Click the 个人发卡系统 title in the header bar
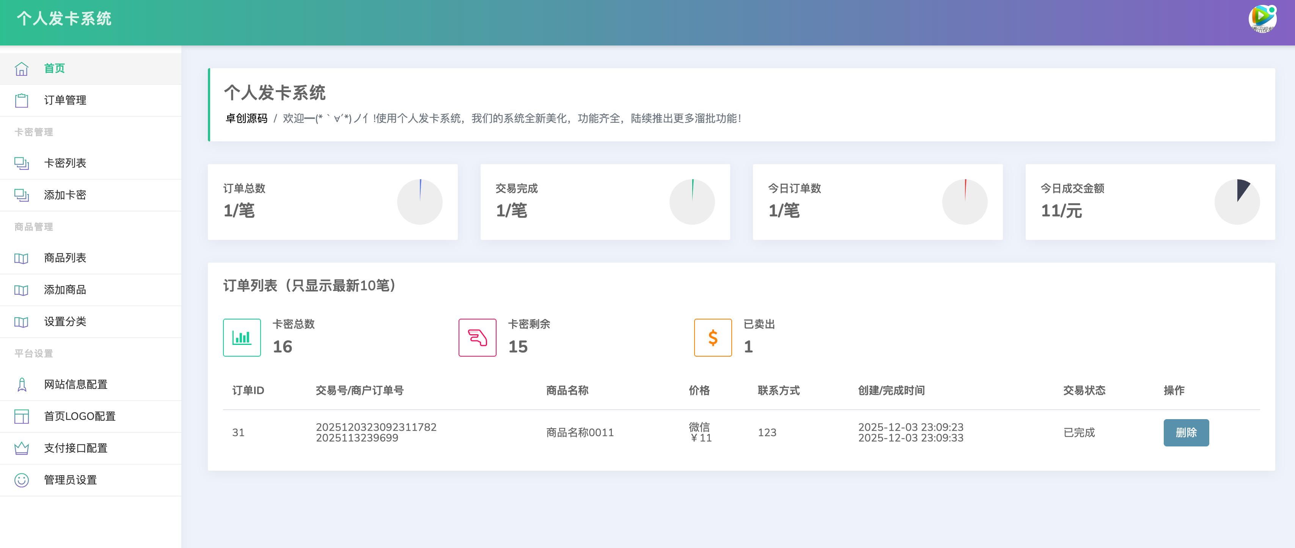Screen dimensions: 1295x548 [64, 19]
